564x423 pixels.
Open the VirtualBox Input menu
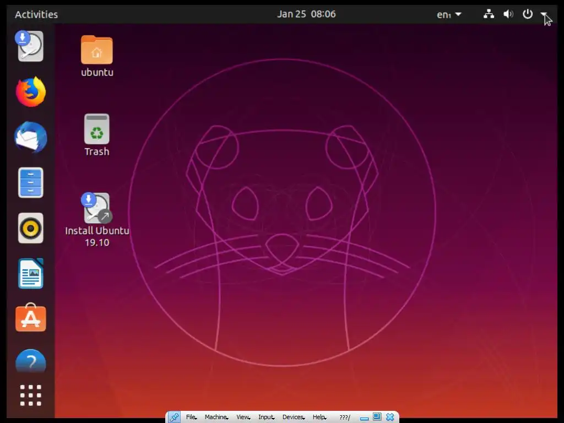click(x=267, y=417)
